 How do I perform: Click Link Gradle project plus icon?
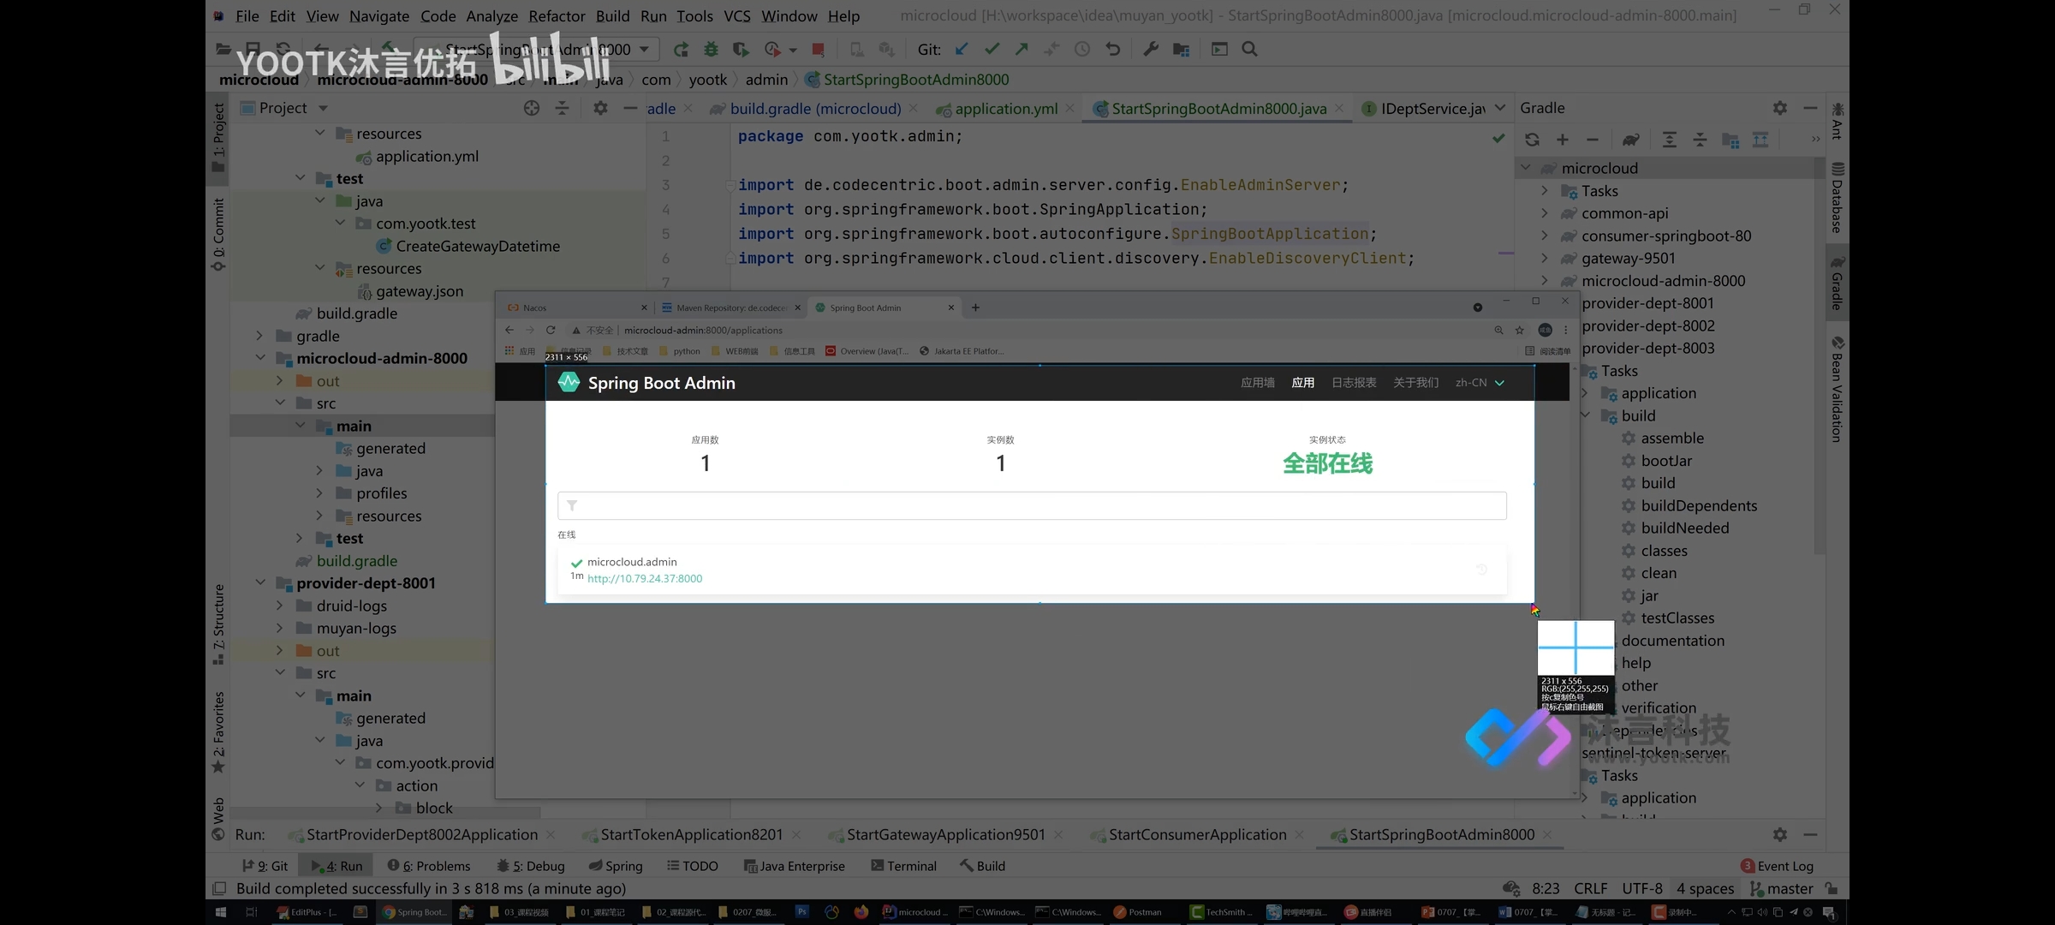pyautogui.click(x=1562, y=140)
